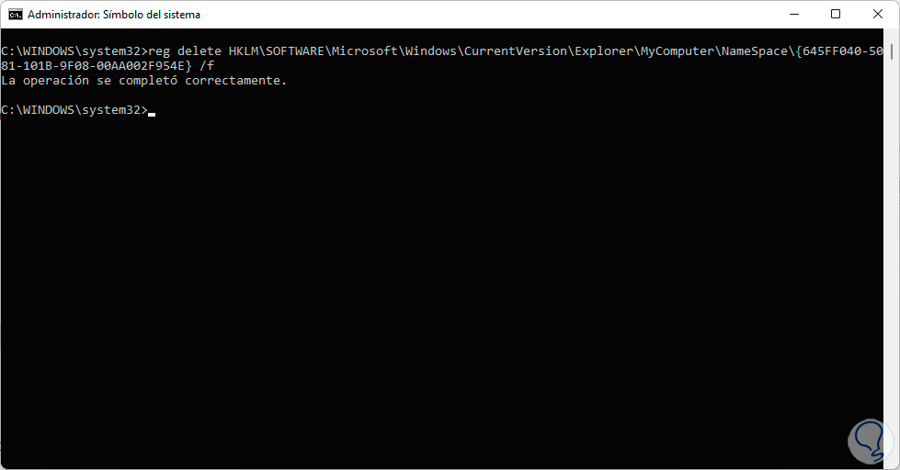Click the blinking cursor after the prompt

(x=152, y=112)
